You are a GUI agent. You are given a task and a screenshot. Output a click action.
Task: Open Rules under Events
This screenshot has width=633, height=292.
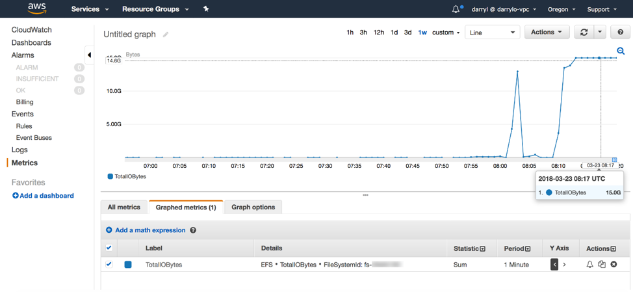[x=24, y=126]
